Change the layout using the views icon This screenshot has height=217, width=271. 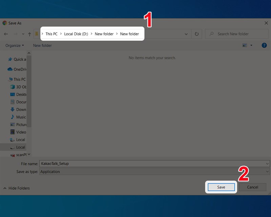(x=245, y=45)
